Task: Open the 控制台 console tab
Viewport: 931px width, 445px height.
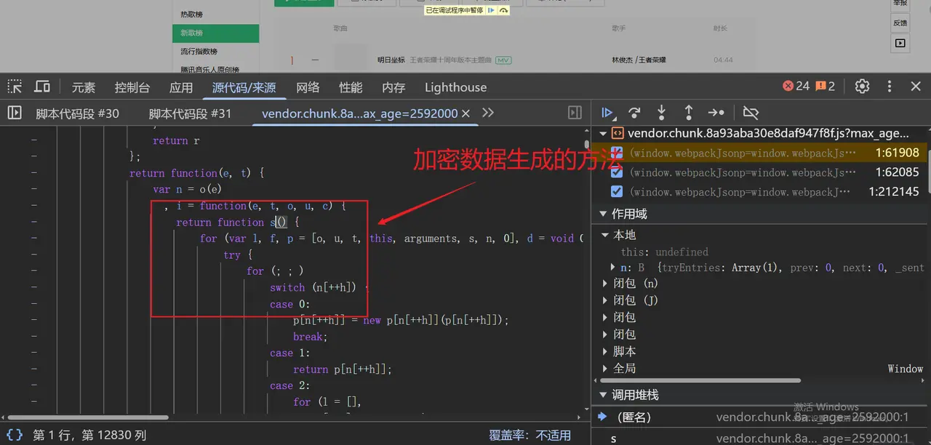Action: (132, 87)
